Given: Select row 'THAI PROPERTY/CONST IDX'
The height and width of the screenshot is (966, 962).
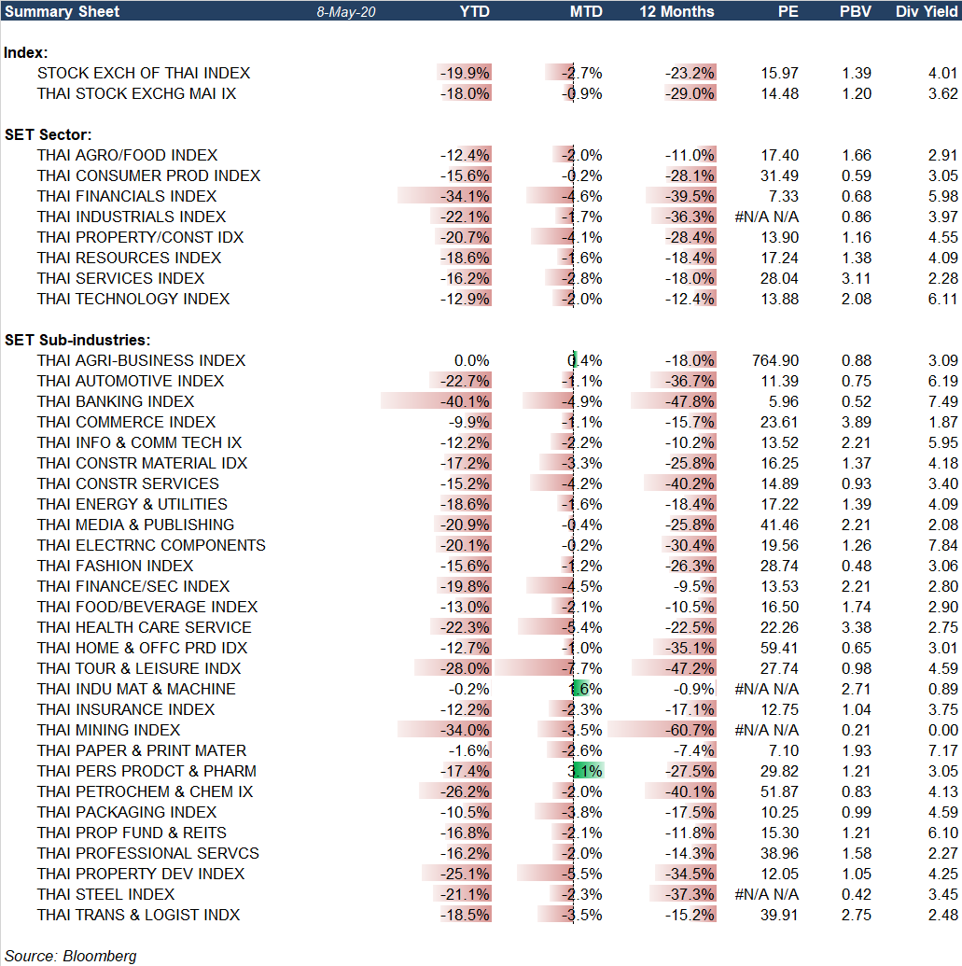Looking at the screenshot, I should (x=481, y=237).
